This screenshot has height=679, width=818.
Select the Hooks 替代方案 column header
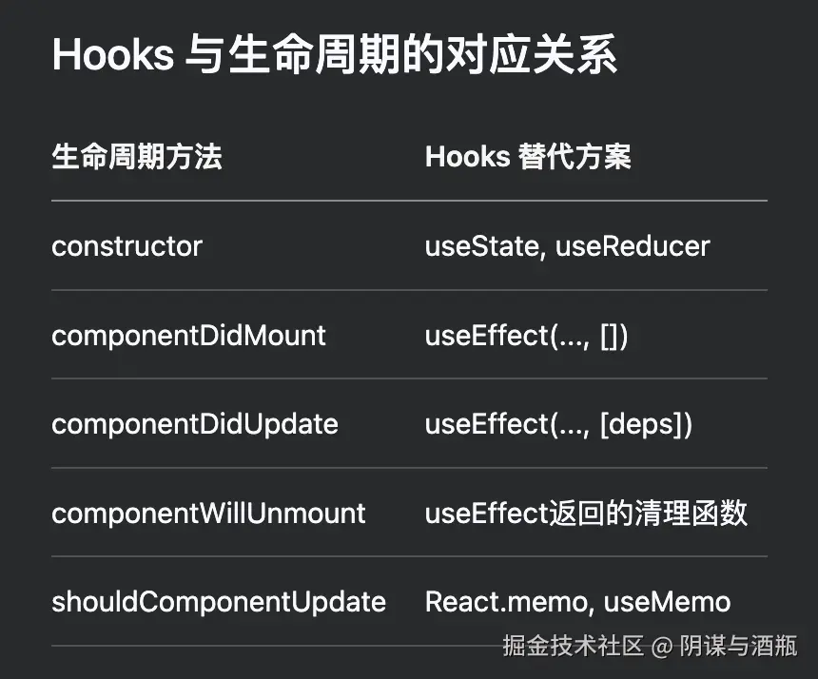[528, 157]
